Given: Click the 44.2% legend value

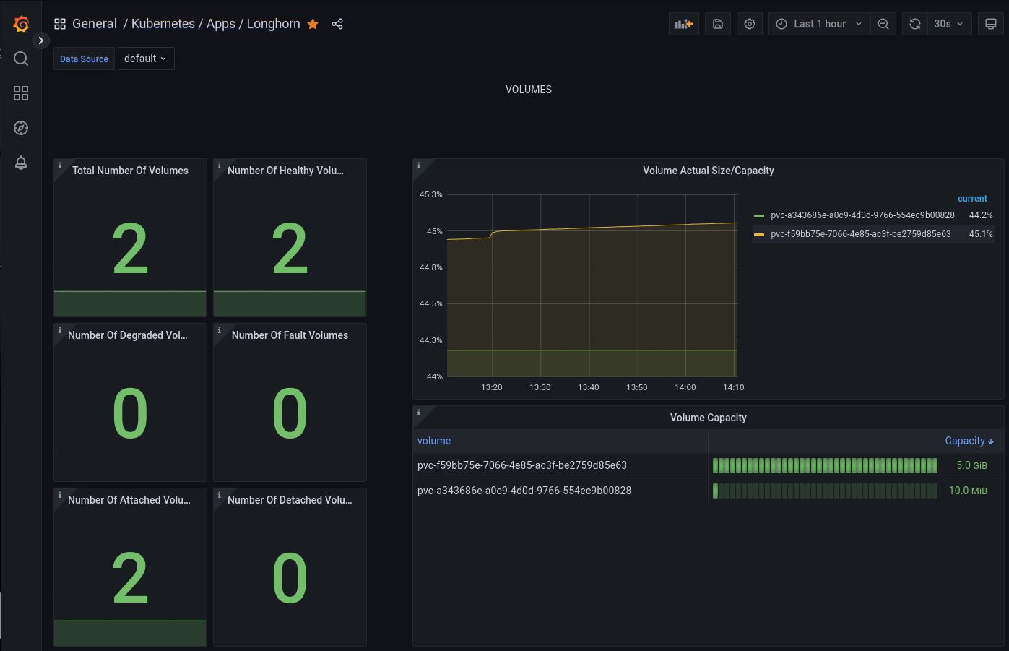Looking at the screenshot, I should [x=981, y=215].
